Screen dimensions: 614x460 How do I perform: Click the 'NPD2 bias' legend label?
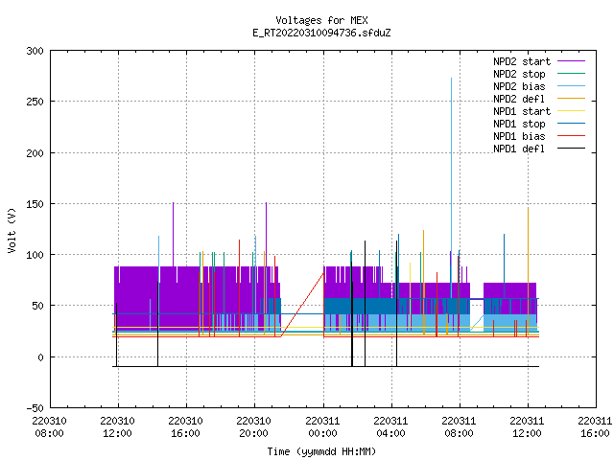(519, 86)
